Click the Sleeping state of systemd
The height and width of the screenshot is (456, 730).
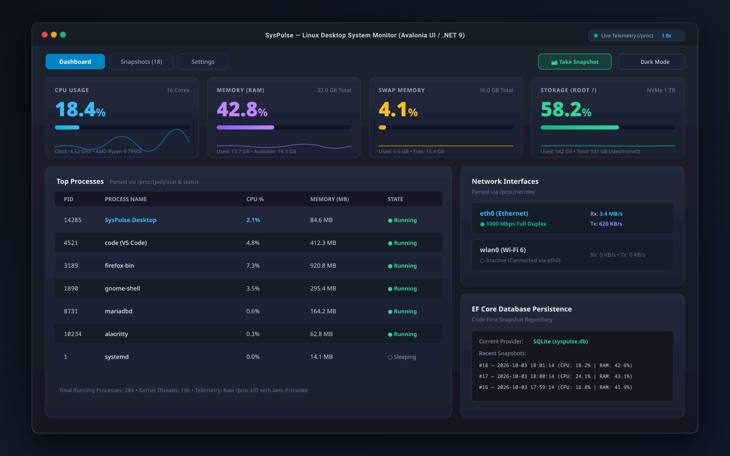[x=402, y=357]
